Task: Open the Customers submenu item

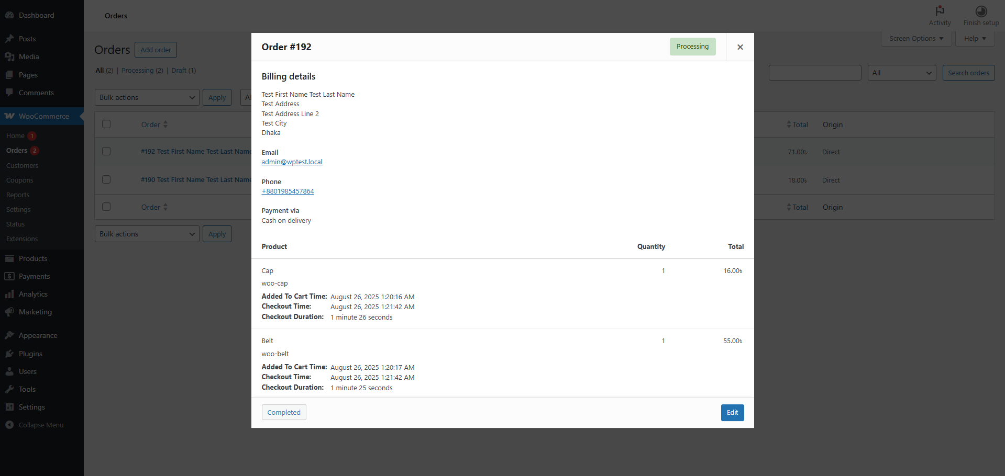Action: click(x=22, y=165)
